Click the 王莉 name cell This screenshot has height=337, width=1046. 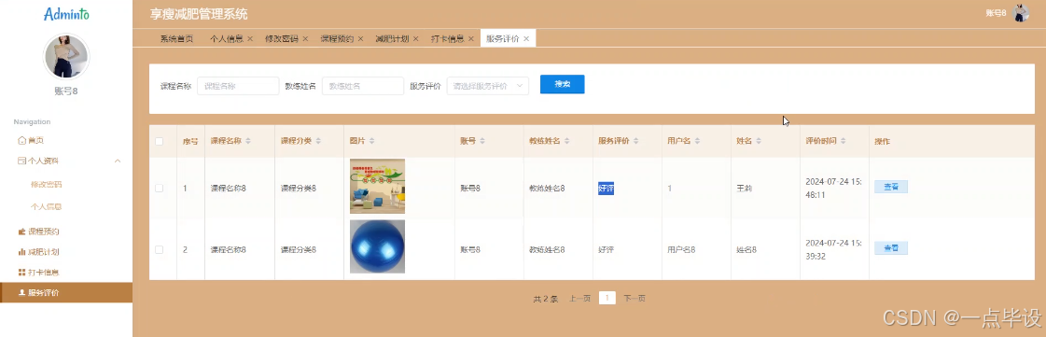(x=744, y=189)
